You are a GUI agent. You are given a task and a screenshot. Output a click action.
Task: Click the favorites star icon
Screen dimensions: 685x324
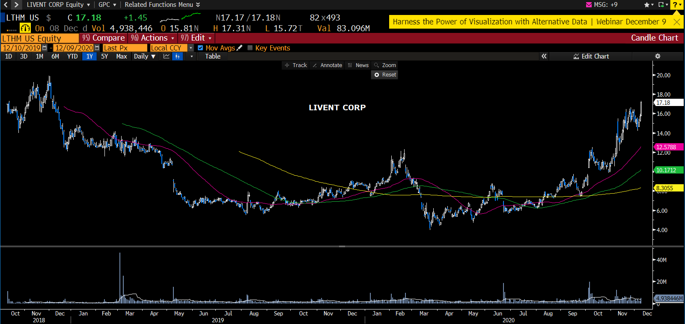pyautogui.click(x=646, y=5)
